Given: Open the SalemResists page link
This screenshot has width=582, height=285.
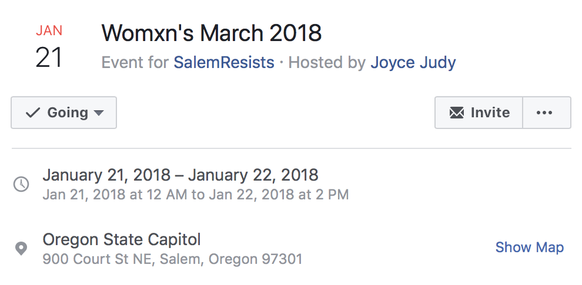Looking at the screenshot, I should pos(223,62).
